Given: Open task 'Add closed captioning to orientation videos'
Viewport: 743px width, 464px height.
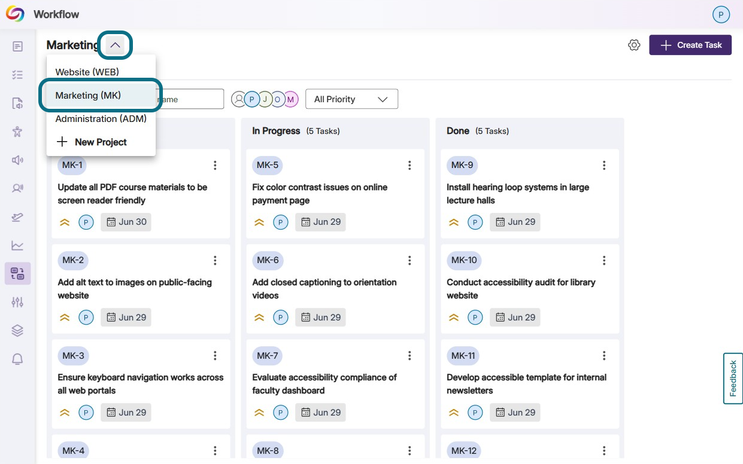Looking at the screenshot, I should [325, 289].
